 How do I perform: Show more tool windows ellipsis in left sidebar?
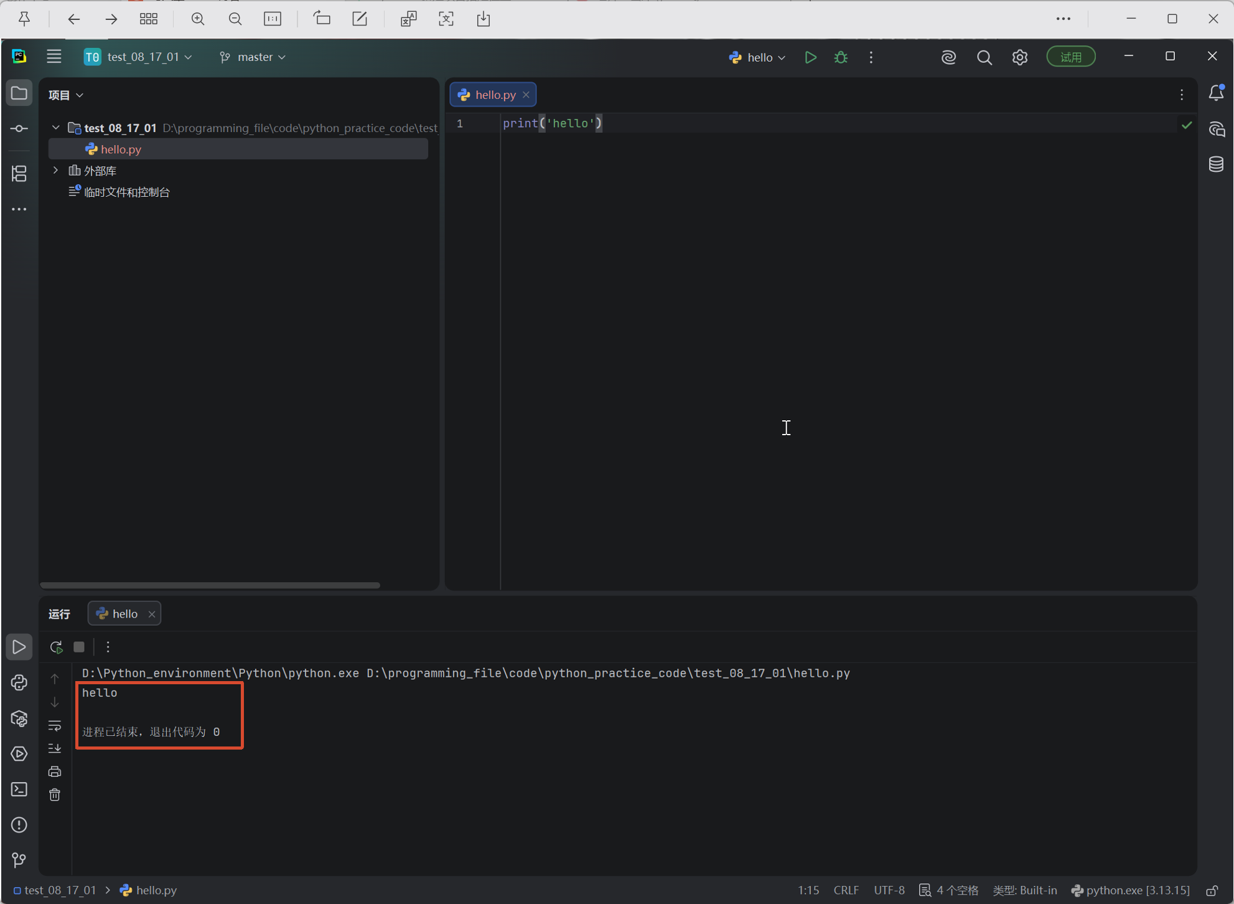[19, 209]
